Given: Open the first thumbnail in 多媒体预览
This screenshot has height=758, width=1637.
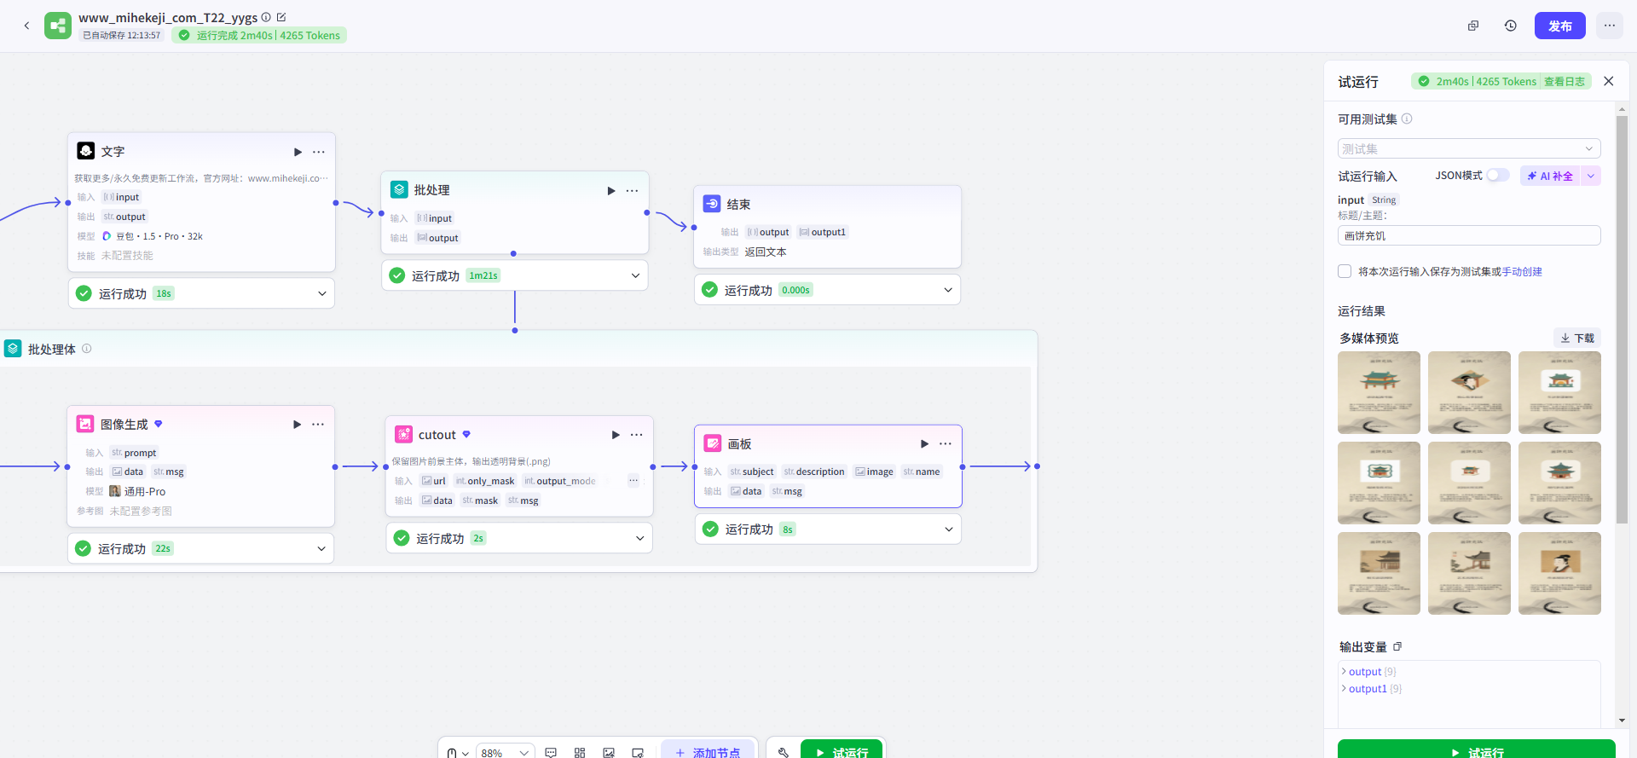Looking at the screenshot, I should (x=1379, y=392).
